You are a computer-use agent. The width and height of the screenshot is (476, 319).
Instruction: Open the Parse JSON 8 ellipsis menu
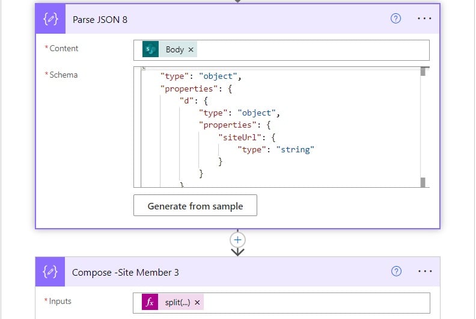point(424,19)
